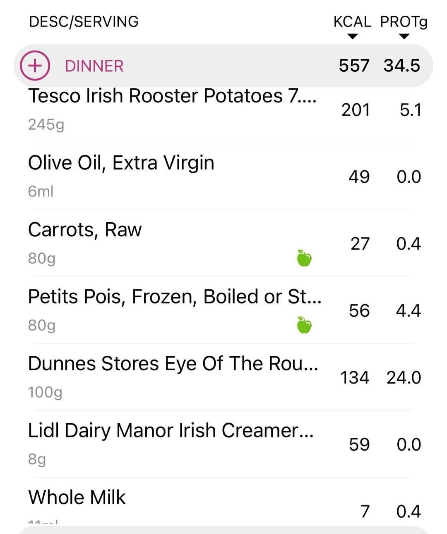Tap the plus icon beside DINNER
Viewport: 447px width, 534px height.
pyautogui.click(x=35, y=66)
